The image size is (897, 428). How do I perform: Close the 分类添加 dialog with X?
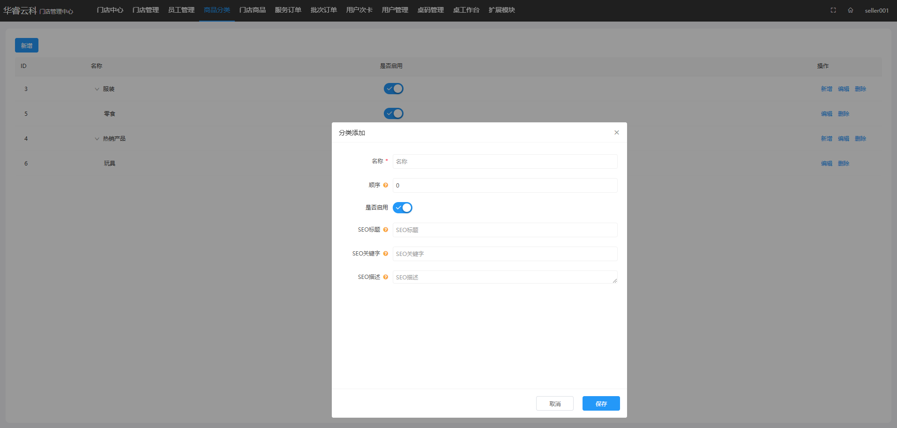617,133
